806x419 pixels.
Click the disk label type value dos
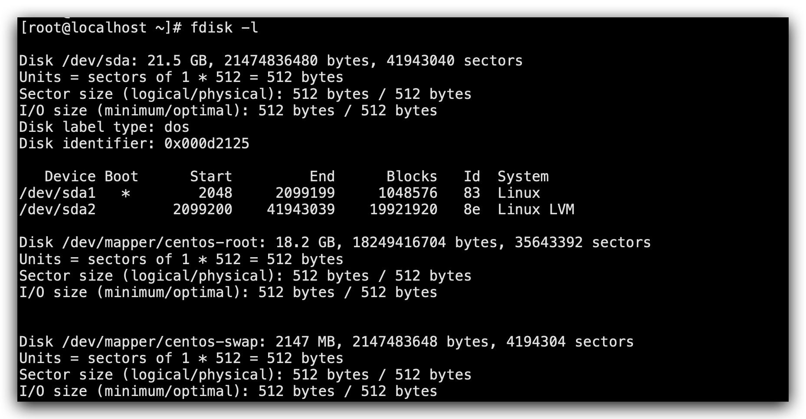click(x=177, y=127)
